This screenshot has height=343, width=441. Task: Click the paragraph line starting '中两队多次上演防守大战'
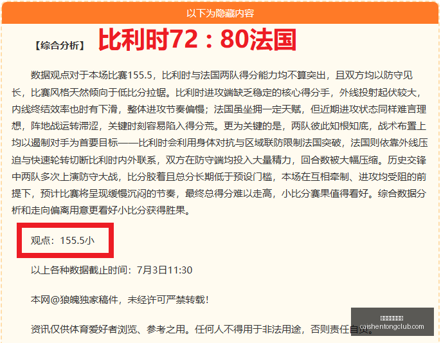click(x=219, y=176)
